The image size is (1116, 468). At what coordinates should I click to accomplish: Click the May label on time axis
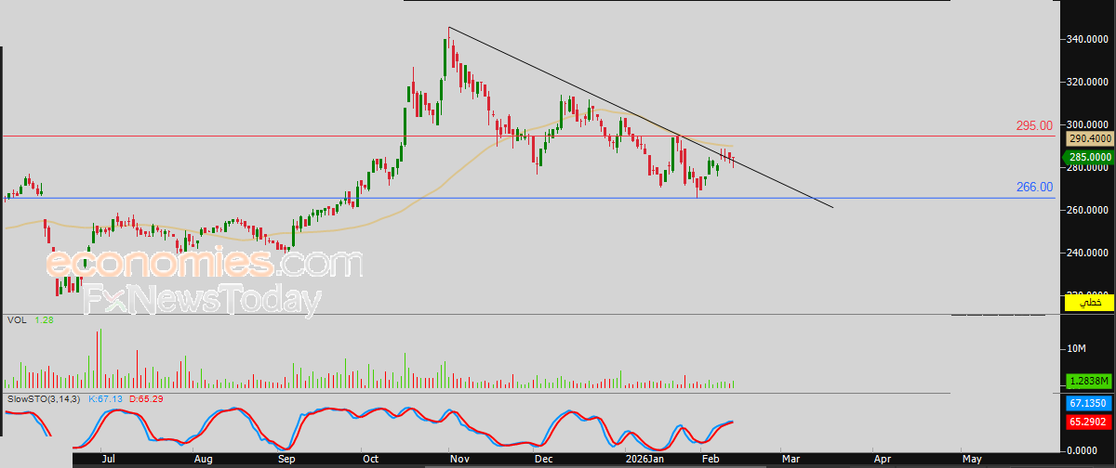tap(971, 459)
